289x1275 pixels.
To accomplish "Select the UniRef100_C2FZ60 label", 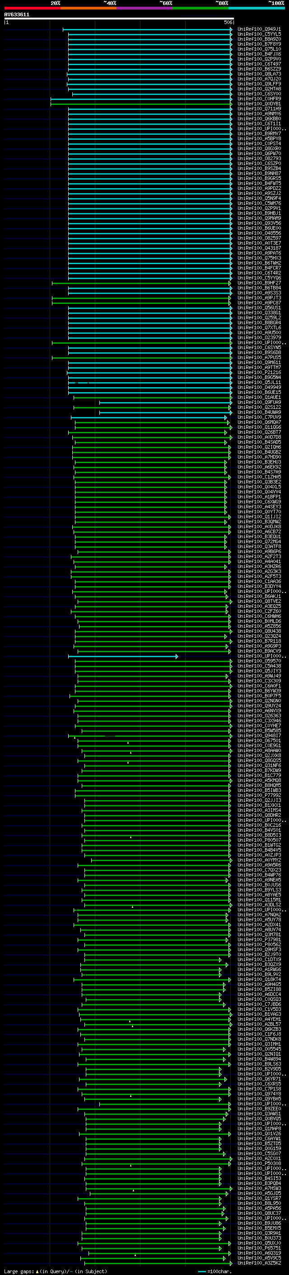I will [x=259, y=611].
